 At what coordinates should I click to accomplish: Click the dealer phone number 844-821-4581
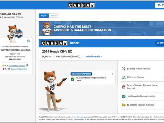click(x=15, y=59)
